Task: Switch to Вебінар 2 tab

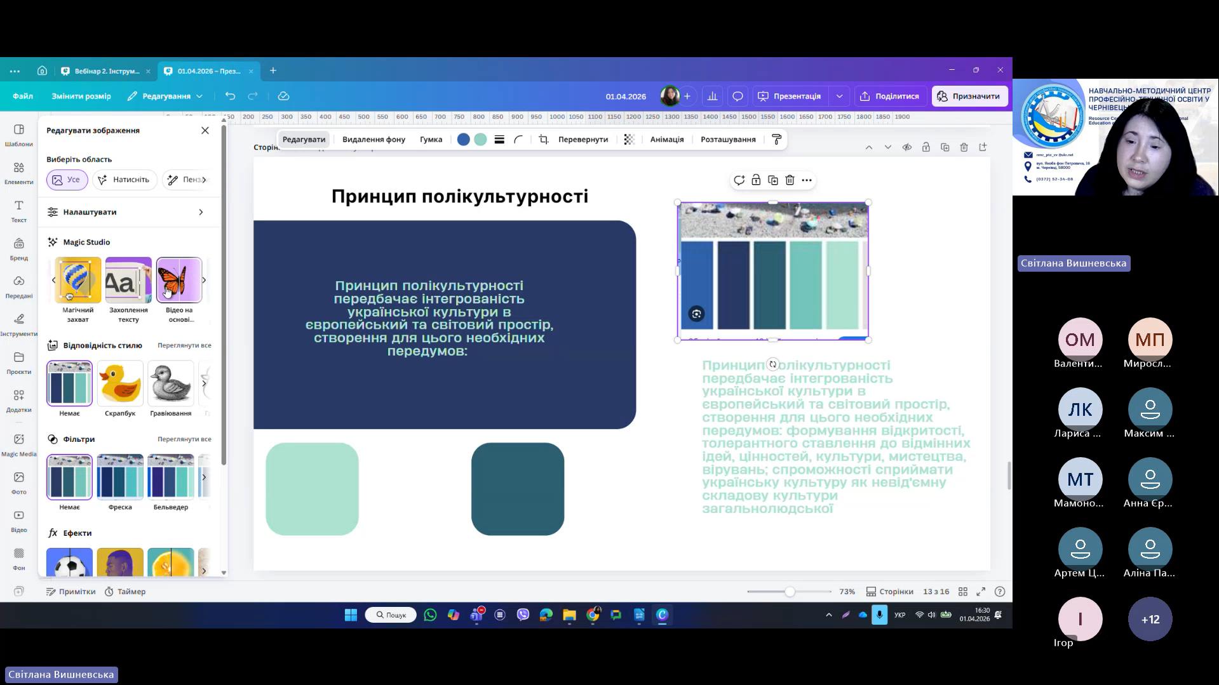Action: 106,71
